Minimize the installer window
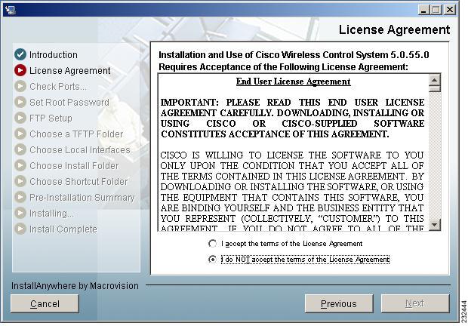This screenshot has height=326, width=468. coord(423,10)
